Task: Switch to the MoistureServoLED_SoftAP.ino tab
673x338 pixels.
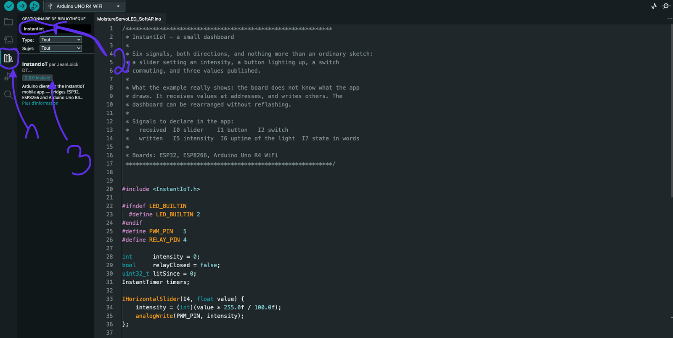Action: (129, 19)
